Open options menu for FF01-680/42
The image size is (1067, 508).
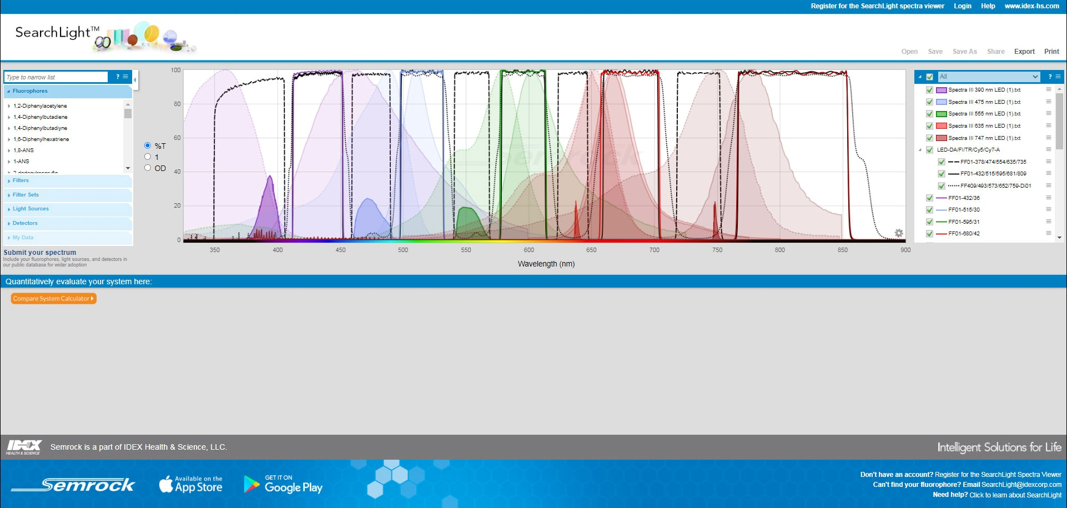1049,233
